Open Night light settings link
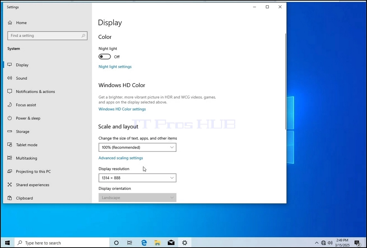 (x=115, y=67)
